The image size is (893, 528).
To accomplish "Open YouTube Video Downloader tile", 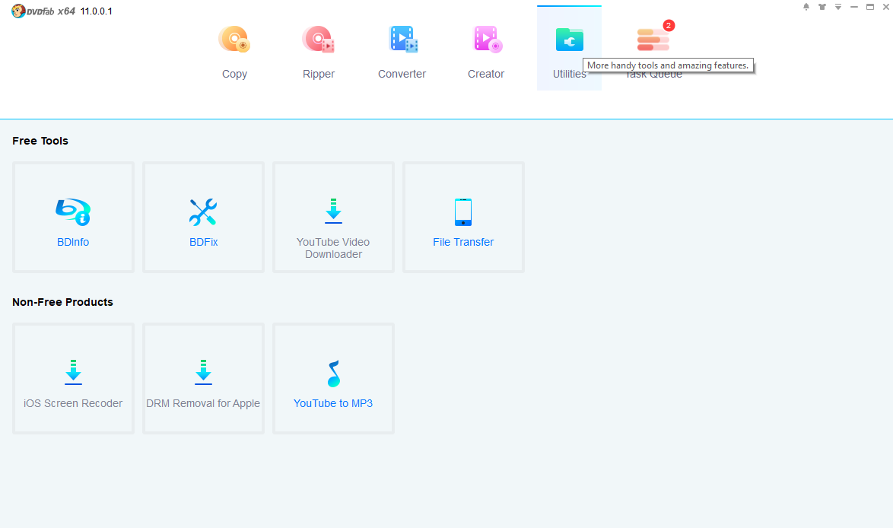I will pos(333,217).
